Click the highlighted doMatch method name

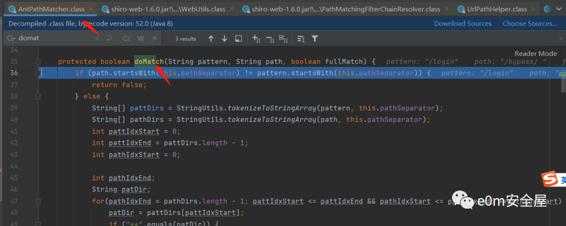coord(149,62)
